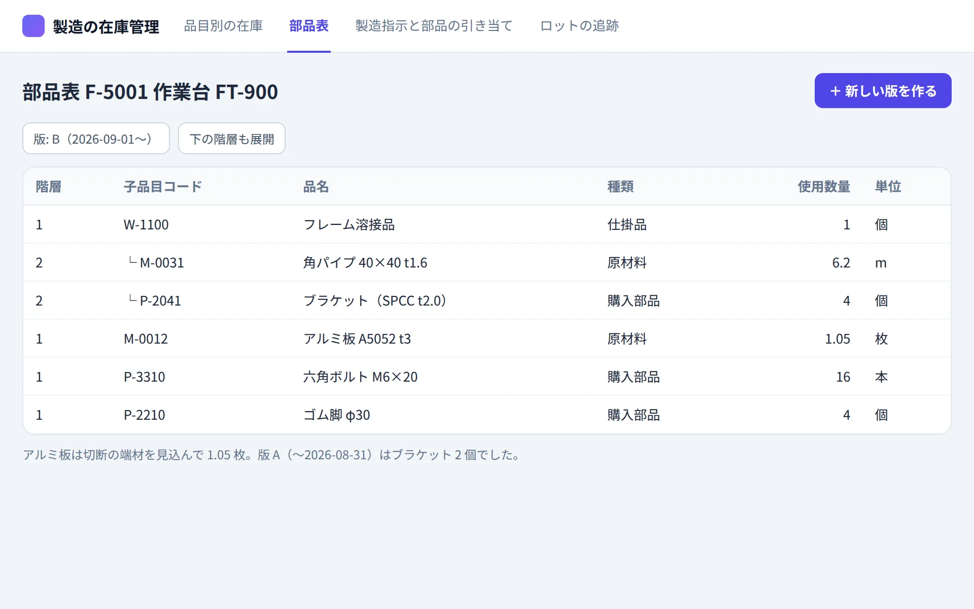Click the page heading 部品表 F-5001
Viewport: 974px width, 609px height.
[150, 92]
